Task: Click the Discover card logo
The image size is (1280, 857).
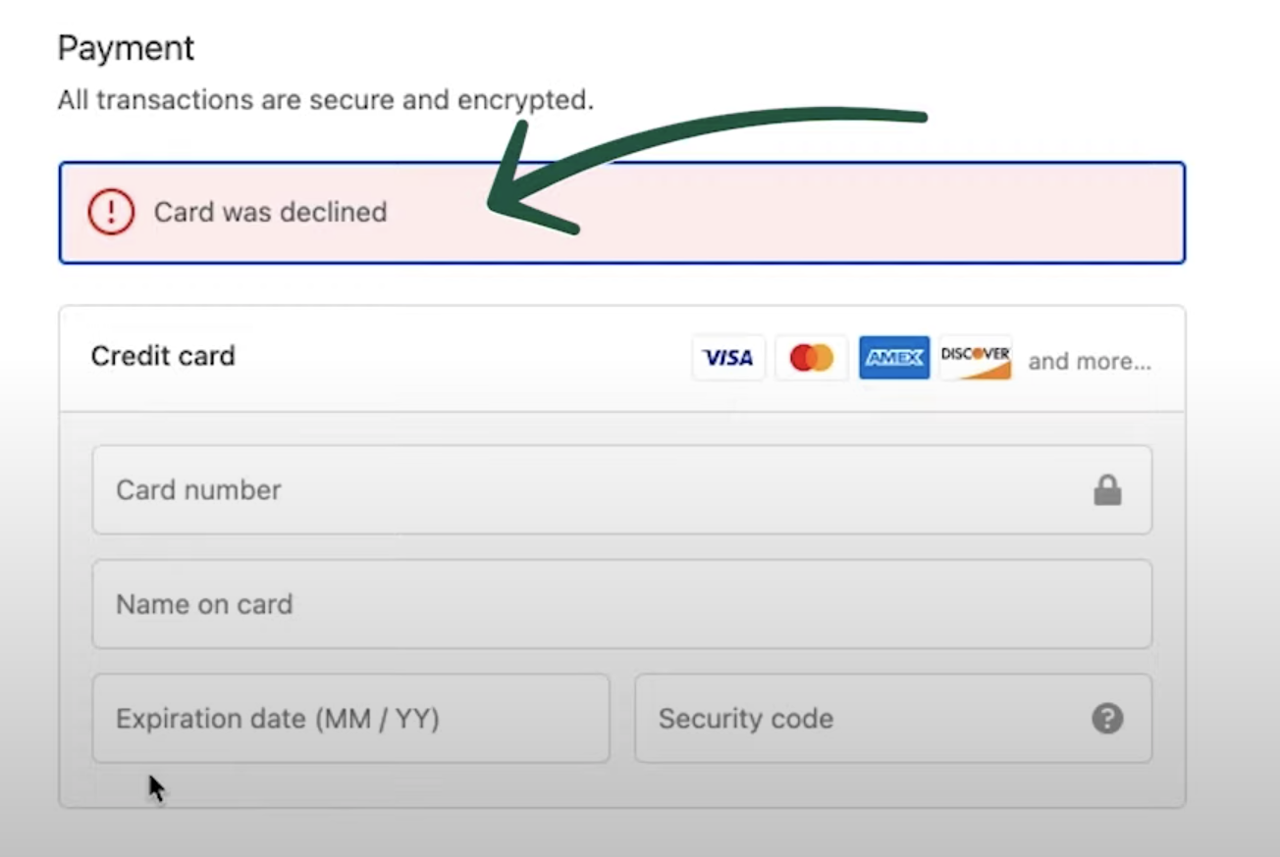Action: click(x=975, y=358)
